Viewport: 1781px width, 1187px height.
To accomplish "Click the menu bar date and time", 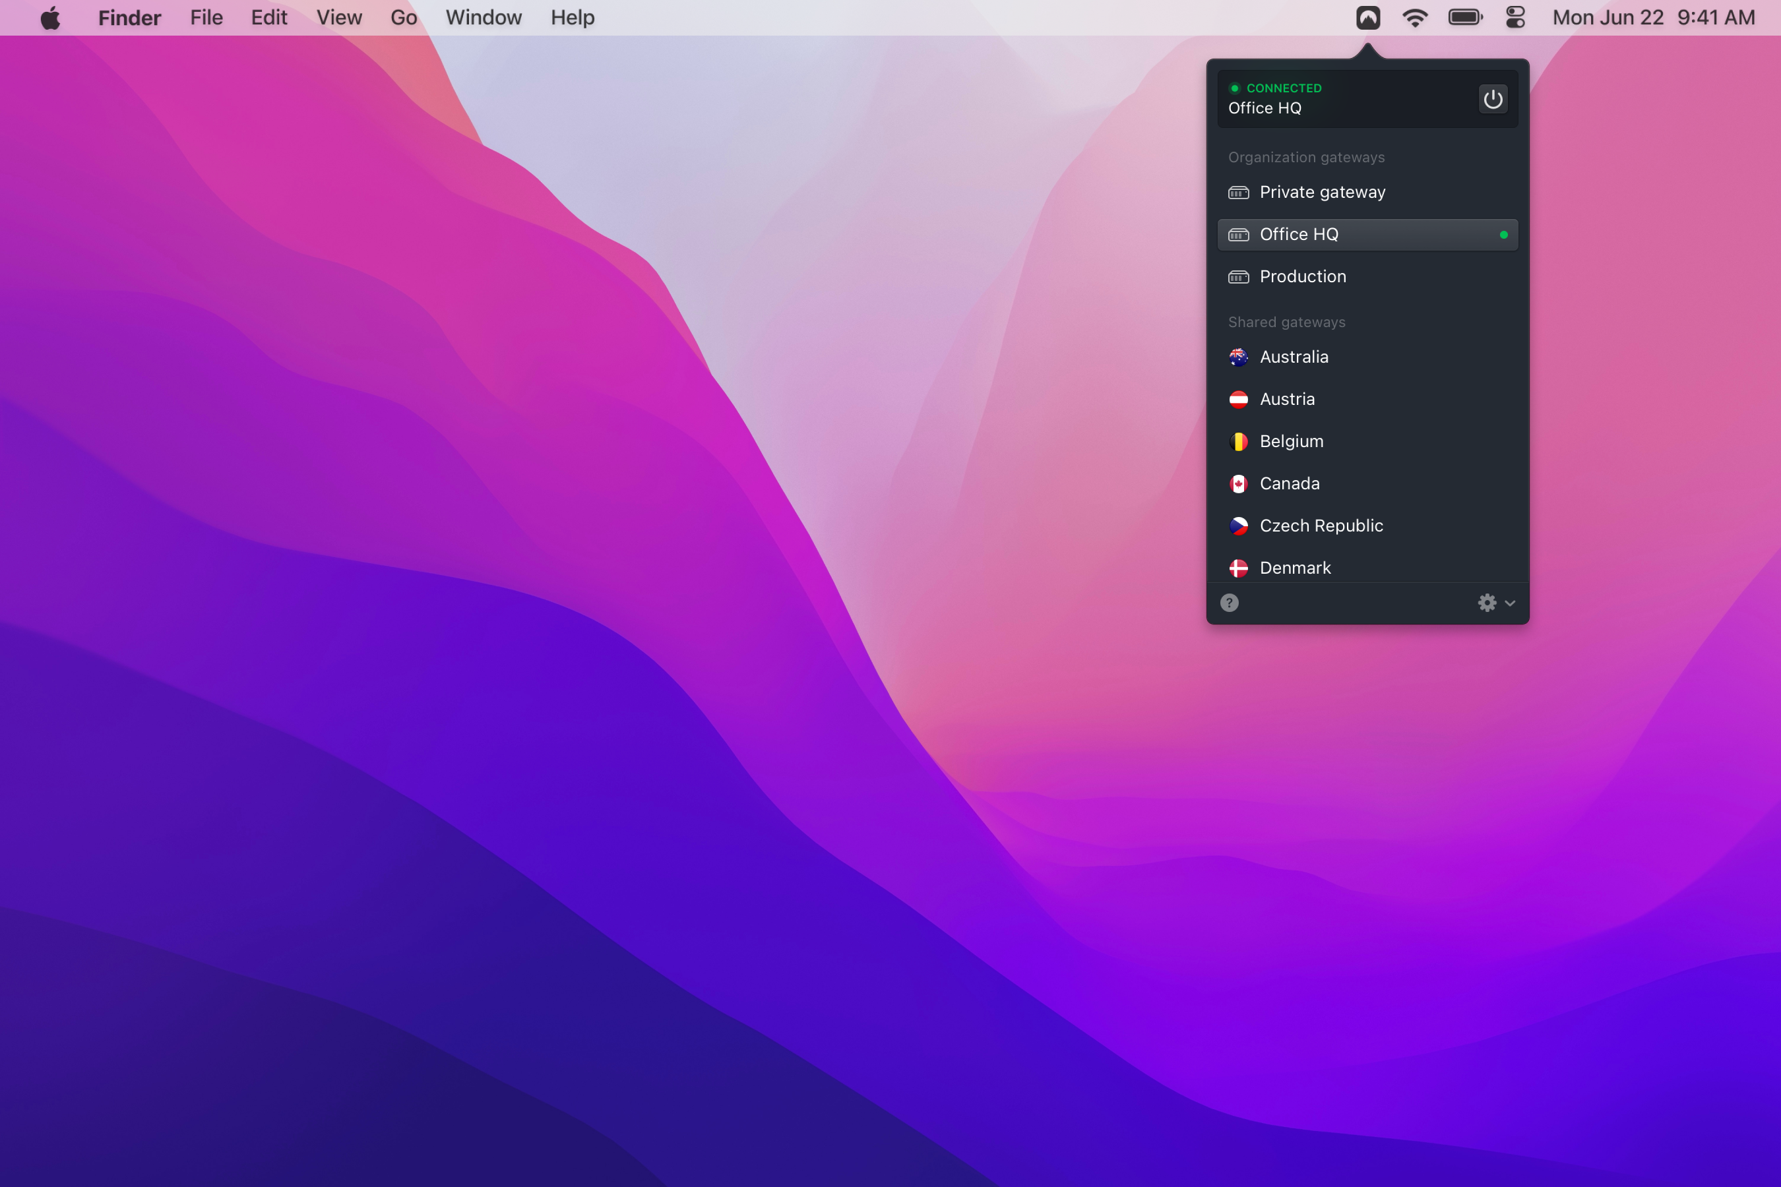I will tap(1653, 17).
